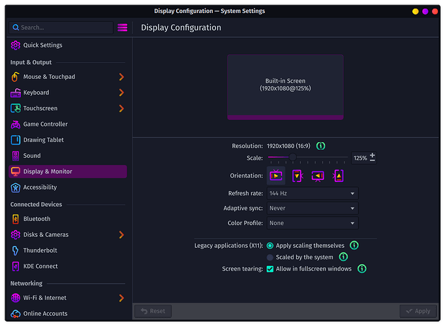Screen dimensions: 445x326
Task: Decrease scale with the minus stepper
Action: pos(373,160)
